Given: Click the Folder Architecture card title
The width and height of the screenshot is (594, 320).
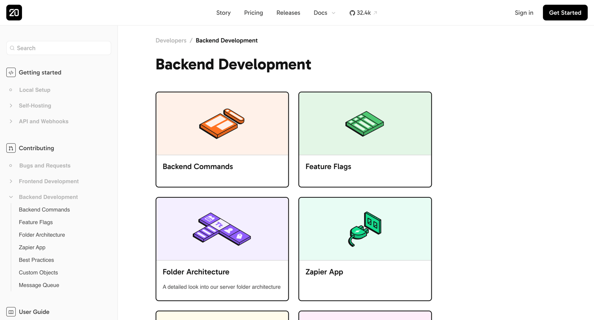Looking at the screenshot, I should pyautogui.click(x=196, y=272).
